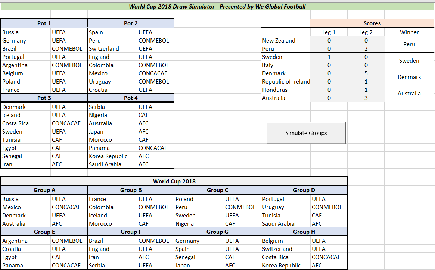Image resolution: width=435 pixels, height=270 pixels.
Task: Click Brazil in the Pot 1 list
Action: [9, 49]
